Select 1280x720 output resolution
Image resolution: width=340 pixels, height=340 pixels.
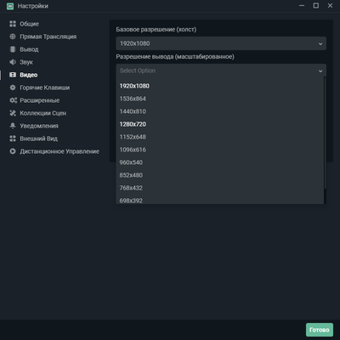(219, 124)
